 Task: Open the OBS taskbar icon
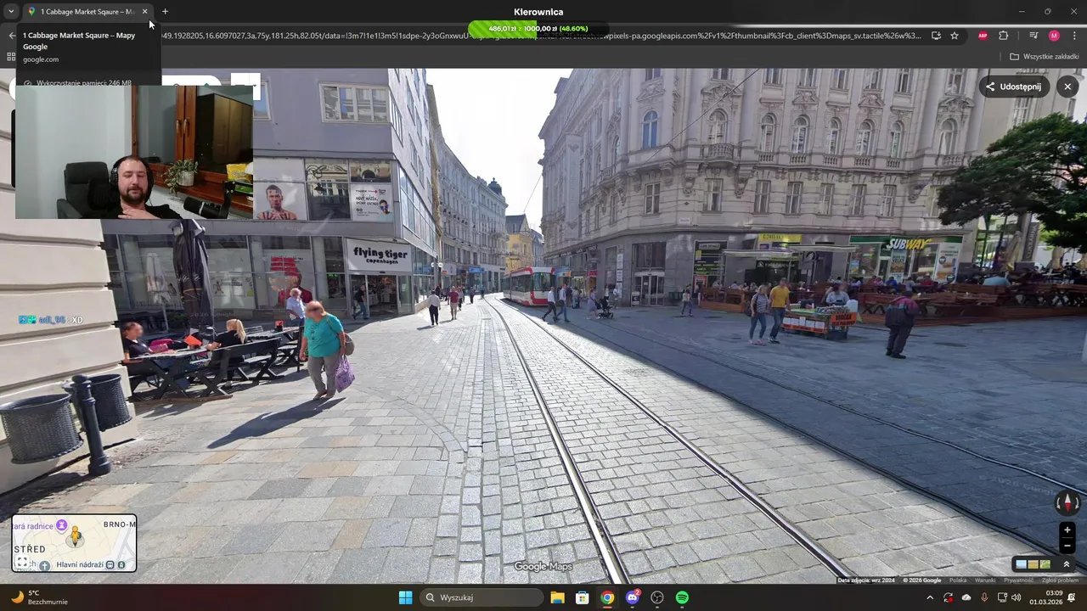(657, 597)
